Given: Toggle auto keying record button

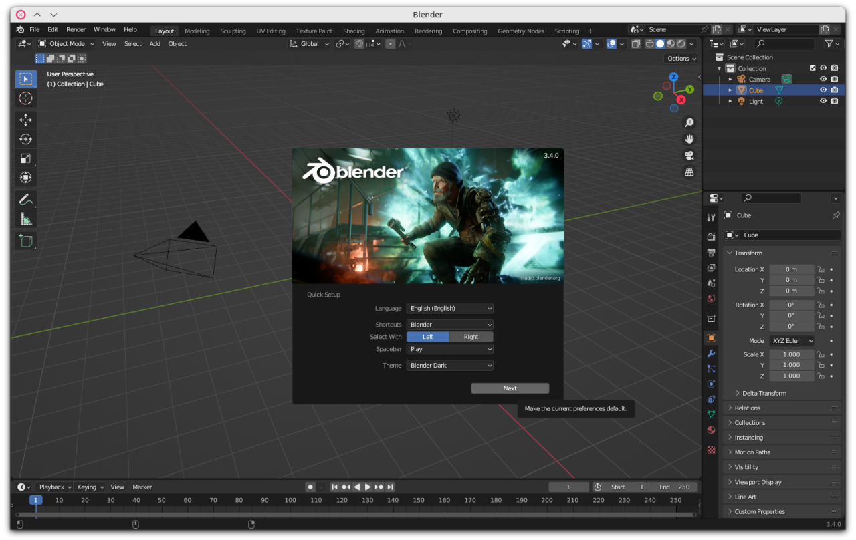Looking at the screenshot, I should (x=310, y=487).
